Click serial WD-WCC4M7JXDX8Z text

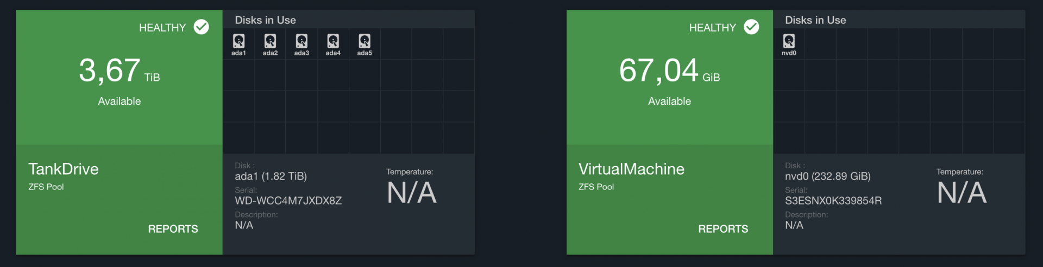pos(288,201)
